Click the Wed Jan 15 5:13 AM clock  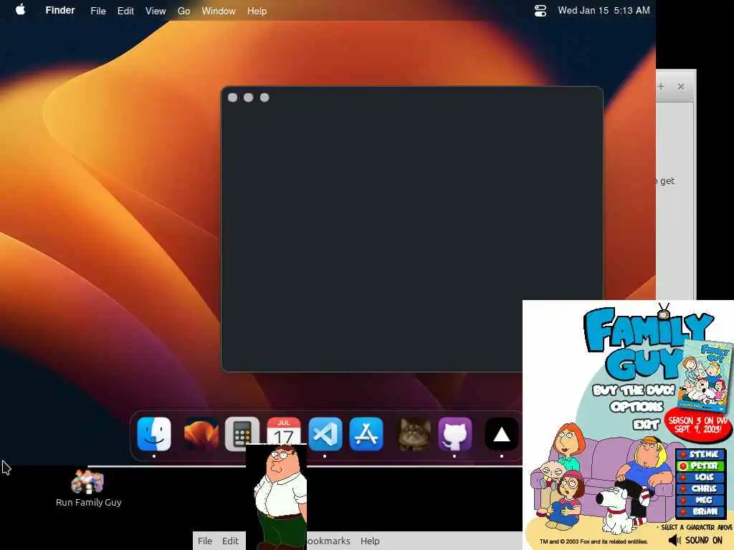click(604, 10)
